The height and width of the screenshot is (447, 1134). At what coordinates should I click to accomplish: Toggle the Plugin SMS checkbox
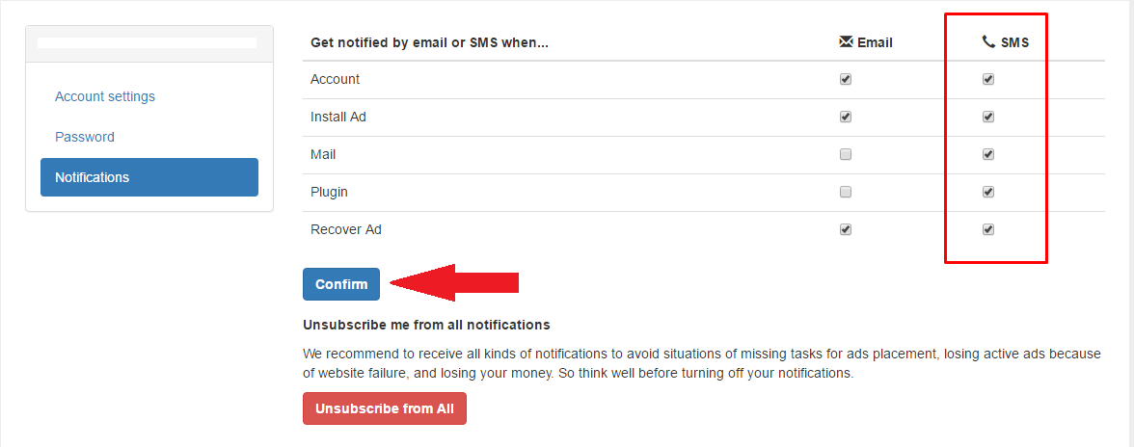pos(987,192)
